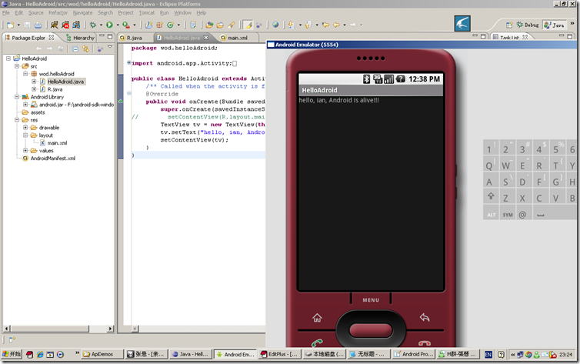This screenshot has height=364, width=580.
Task: Open dropdown next to Run button
Action: [x=118, y=25]
